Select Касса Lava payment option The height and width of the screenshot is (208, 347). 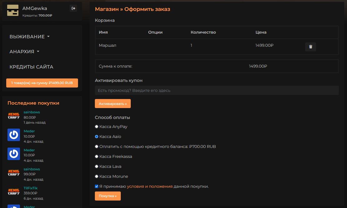click(x=96, y=167)
